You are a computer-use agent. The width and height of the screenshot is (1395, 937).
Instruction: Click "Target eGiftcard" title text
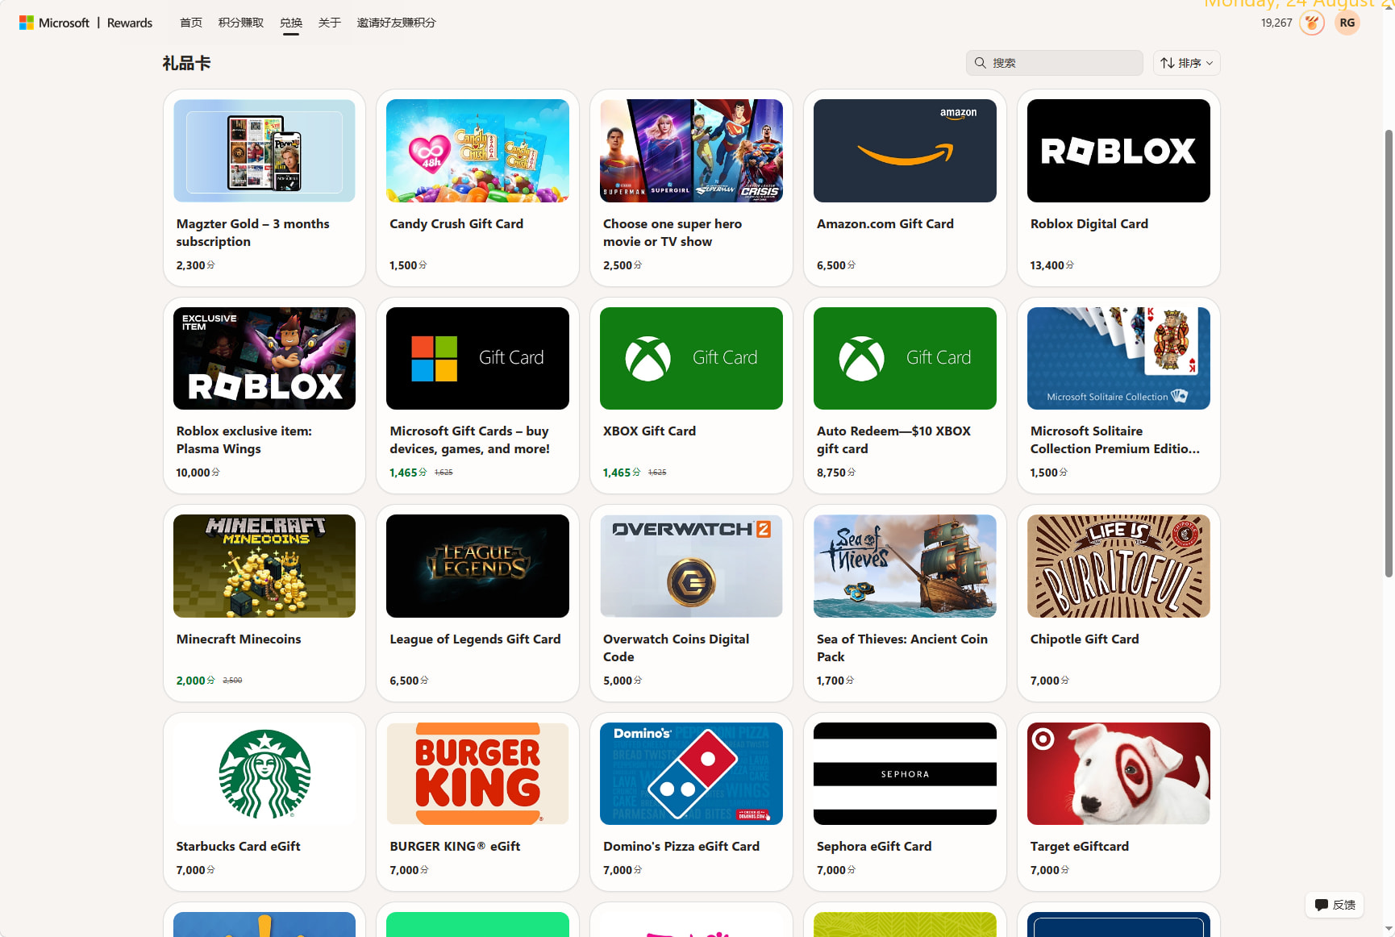[x=1080, y=846]
